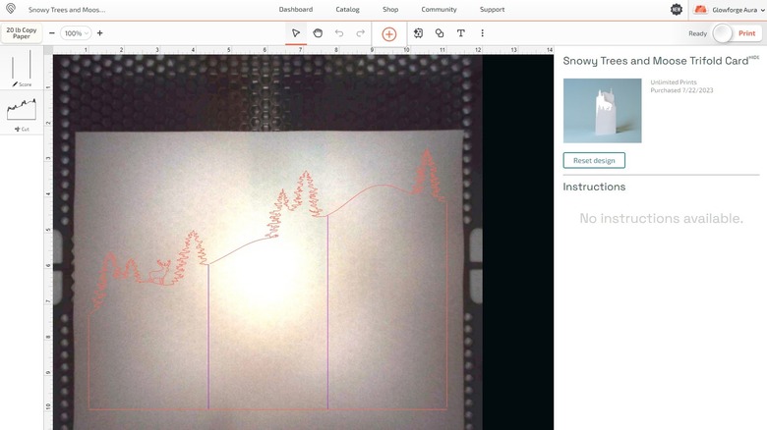Open the 100% zoom level dropdown
The height and width of the screenshot is (430, 767).
click(75, 33)
